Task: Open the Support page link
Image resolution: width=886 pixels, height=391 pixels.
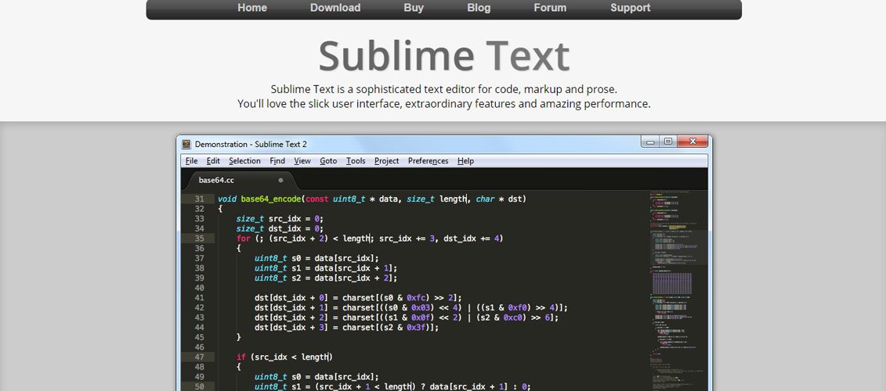Action: pyautogui.click(x=630, y=8)
